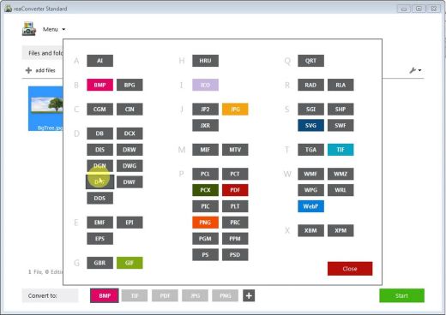Pick the PCL format tile
Image resolution: width=446 pixels, height=315 pixels.
click(205, 174)
